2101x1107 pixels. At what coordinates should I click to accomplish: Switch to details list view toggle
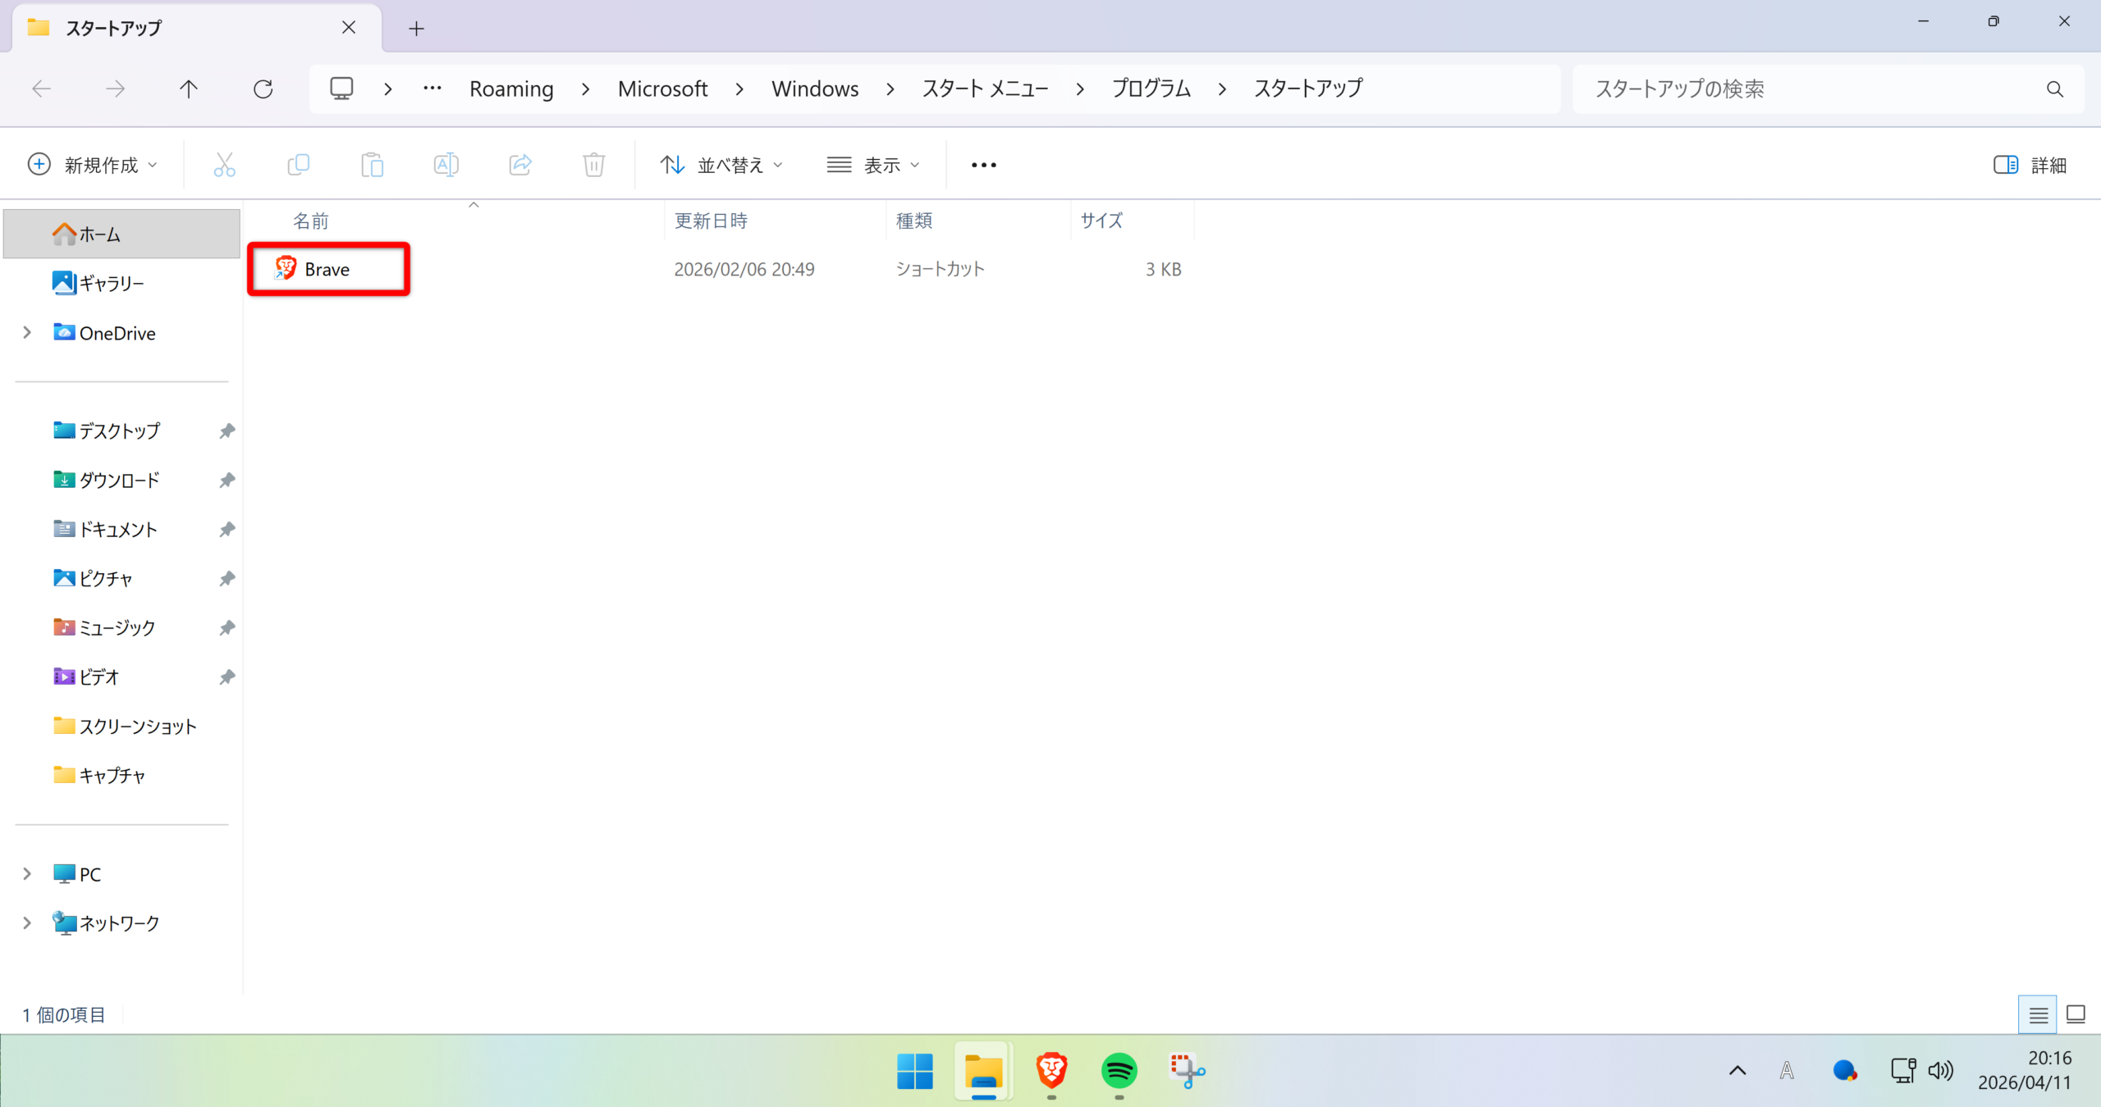[2037, 1014]
